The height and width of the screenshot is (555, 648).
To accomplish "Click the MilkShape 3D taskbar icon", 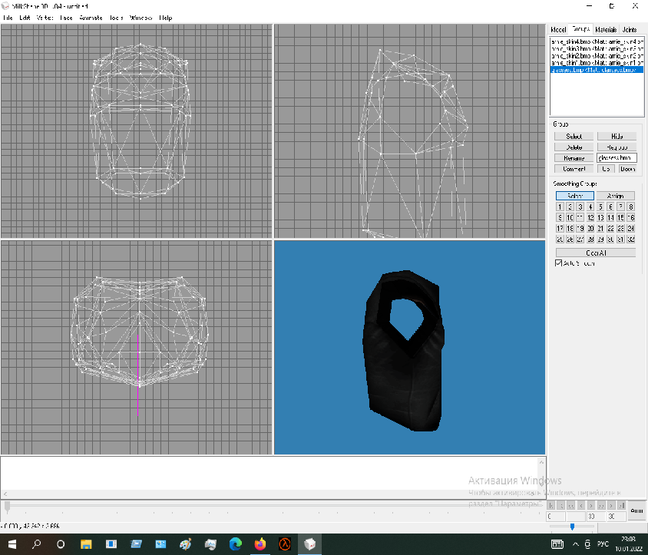I will click(x=310, y=544).
